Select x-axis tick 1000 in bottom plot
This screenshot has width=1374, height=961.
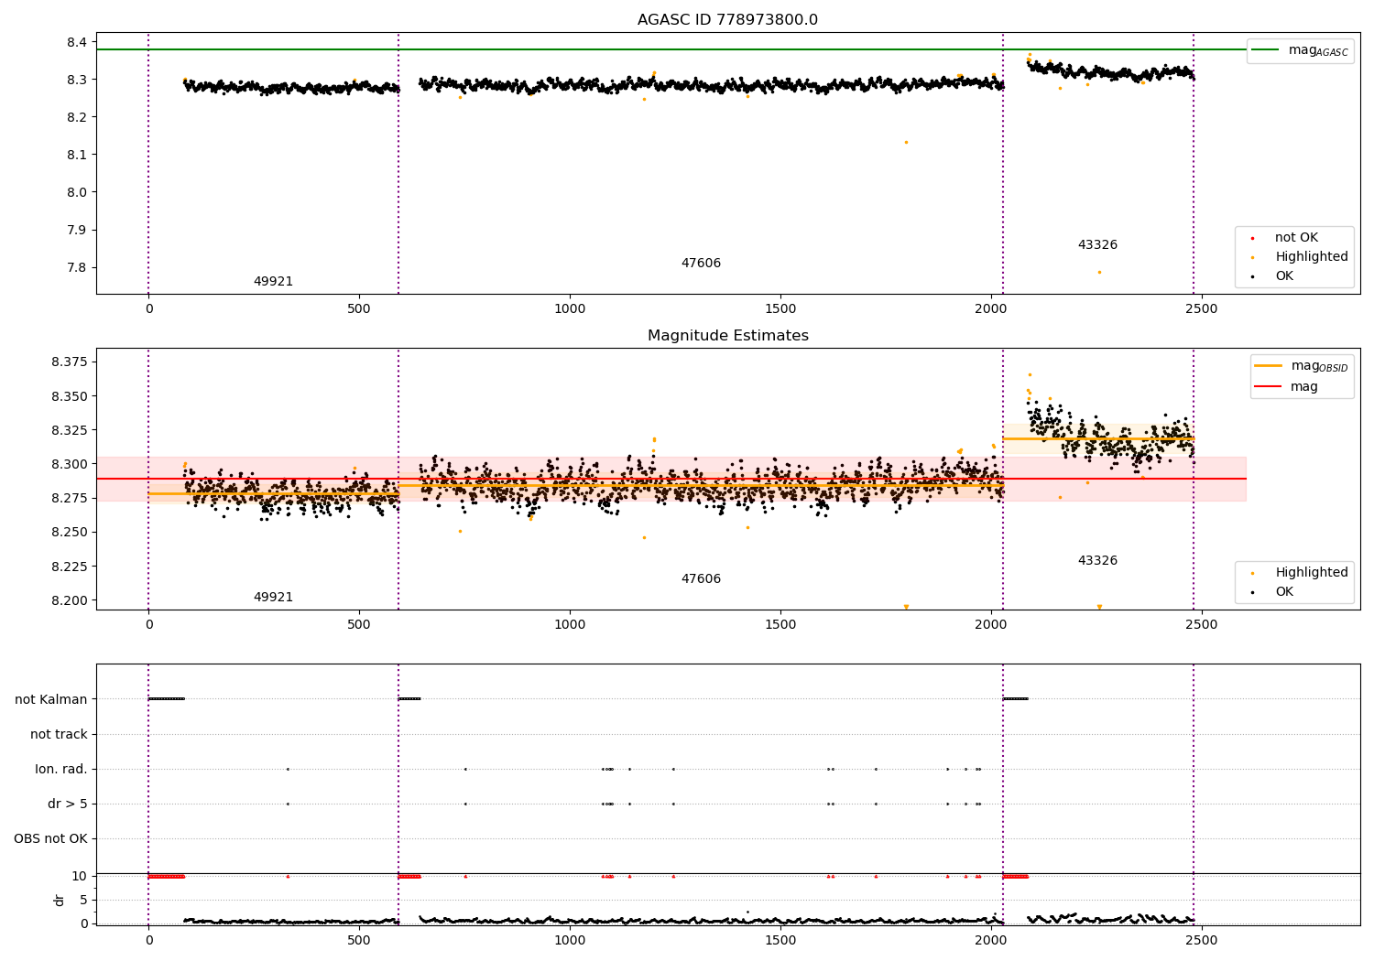(x=570, y=939)
